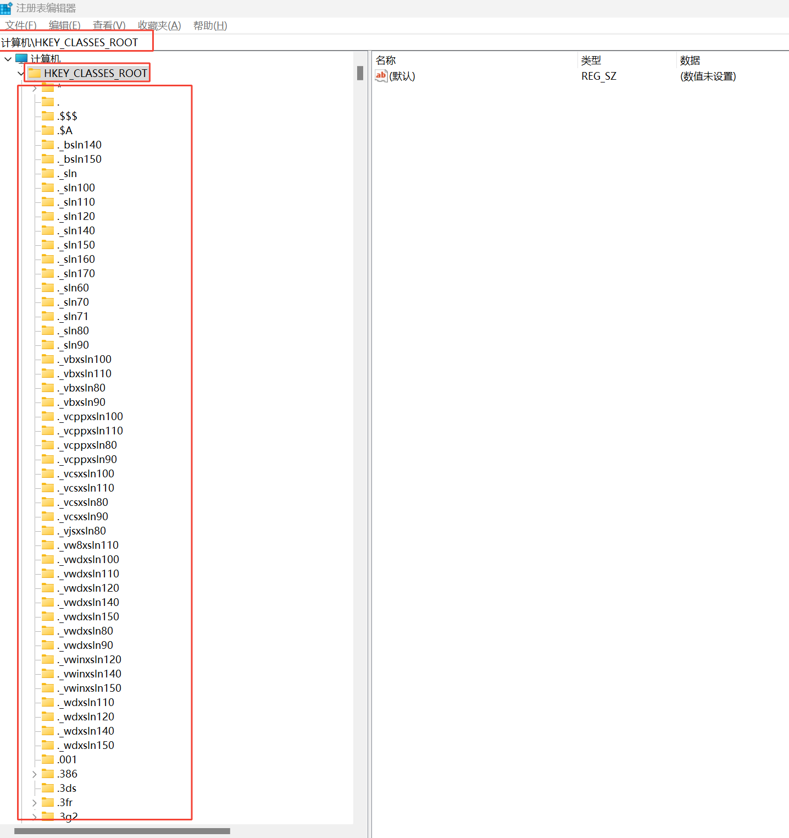Collapse the HKEY_CLASSES_ROOT node
The image size is (789, 838).
pyautogui.click(x=21, y=73)
